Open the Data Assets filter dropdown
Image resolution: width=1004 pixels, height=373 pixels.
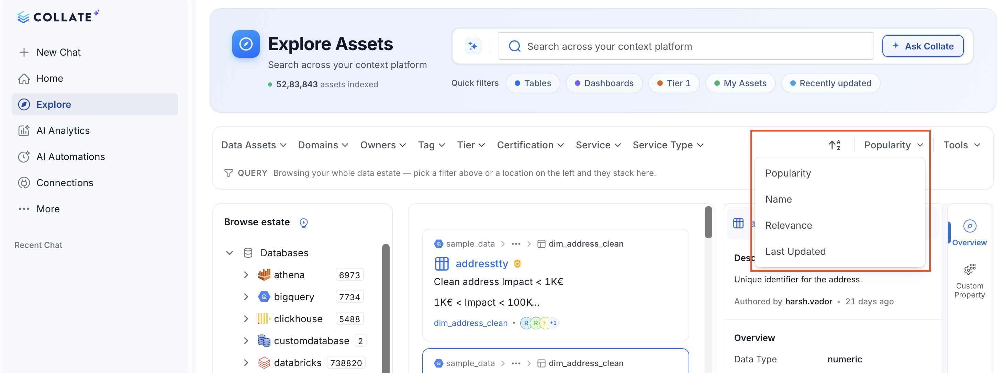(x=254, y=145)
